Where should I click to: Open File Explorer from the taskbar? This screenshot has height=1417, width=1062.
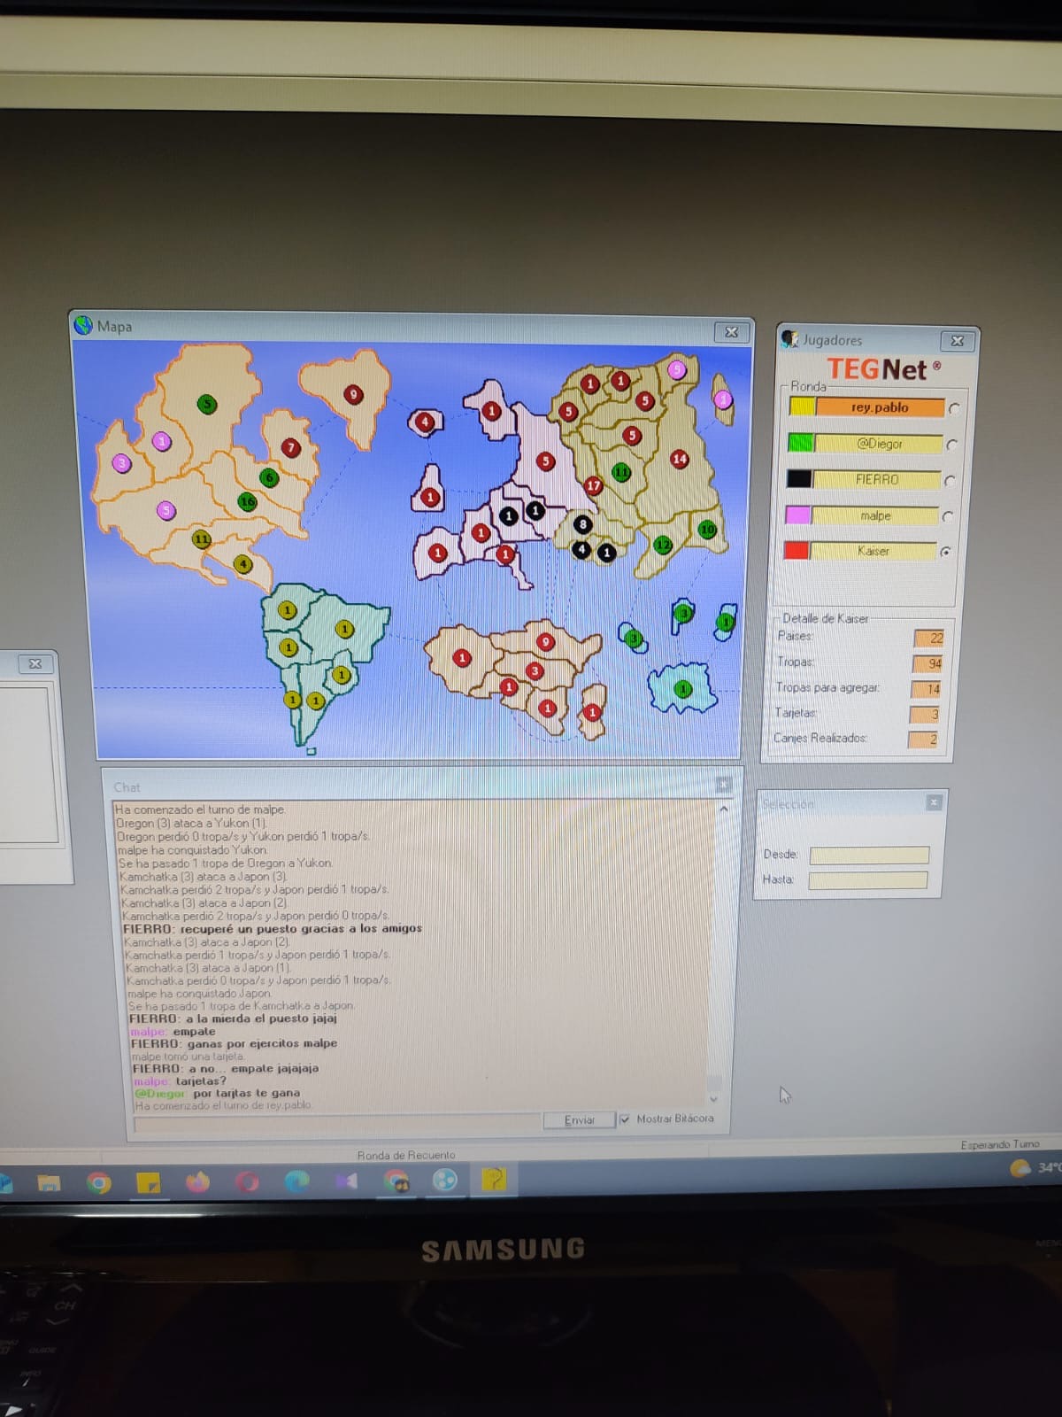tap(49, 1183)
